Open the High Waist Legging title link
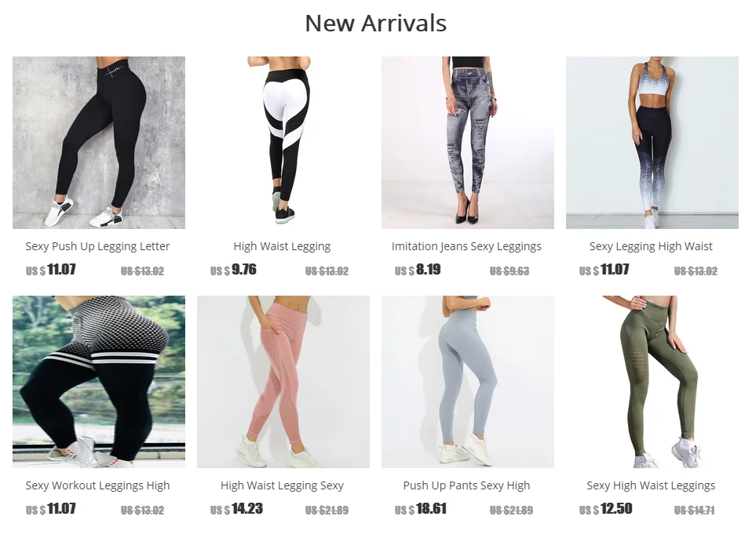The width and height of the screenshot is (752, 538). click(x=282, y=246)
